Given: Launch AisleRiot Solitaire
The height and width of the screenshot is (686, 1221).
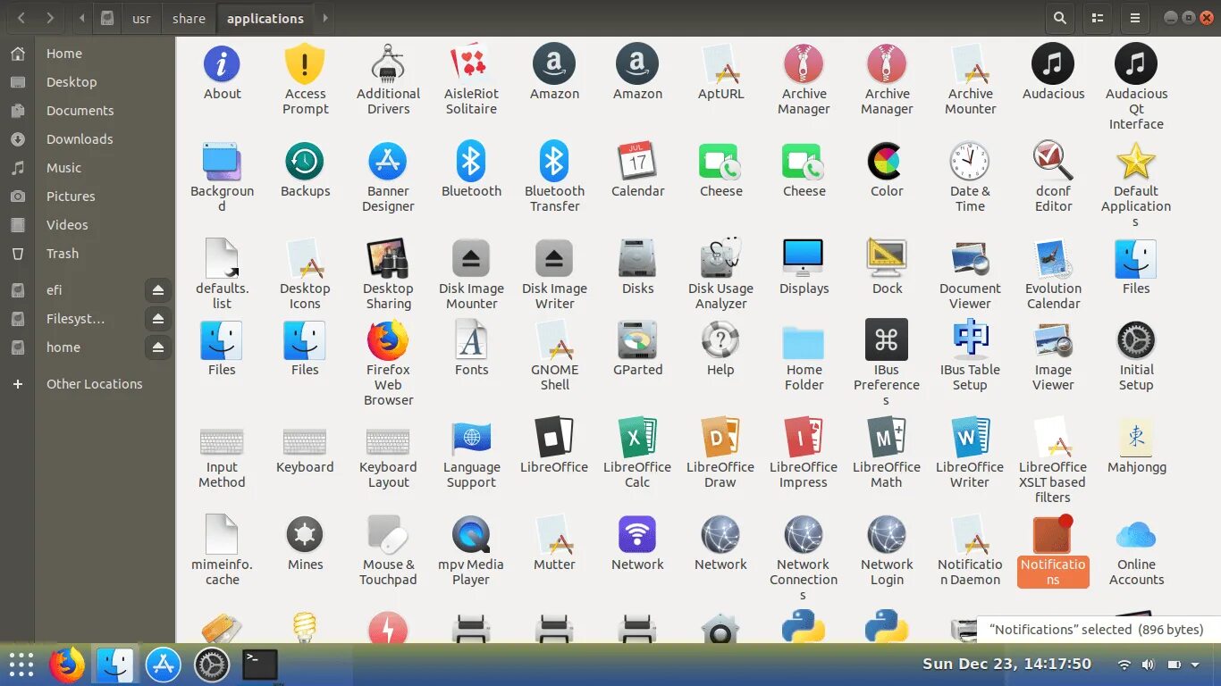Looking at the screenshot, I should coord(471,64).
